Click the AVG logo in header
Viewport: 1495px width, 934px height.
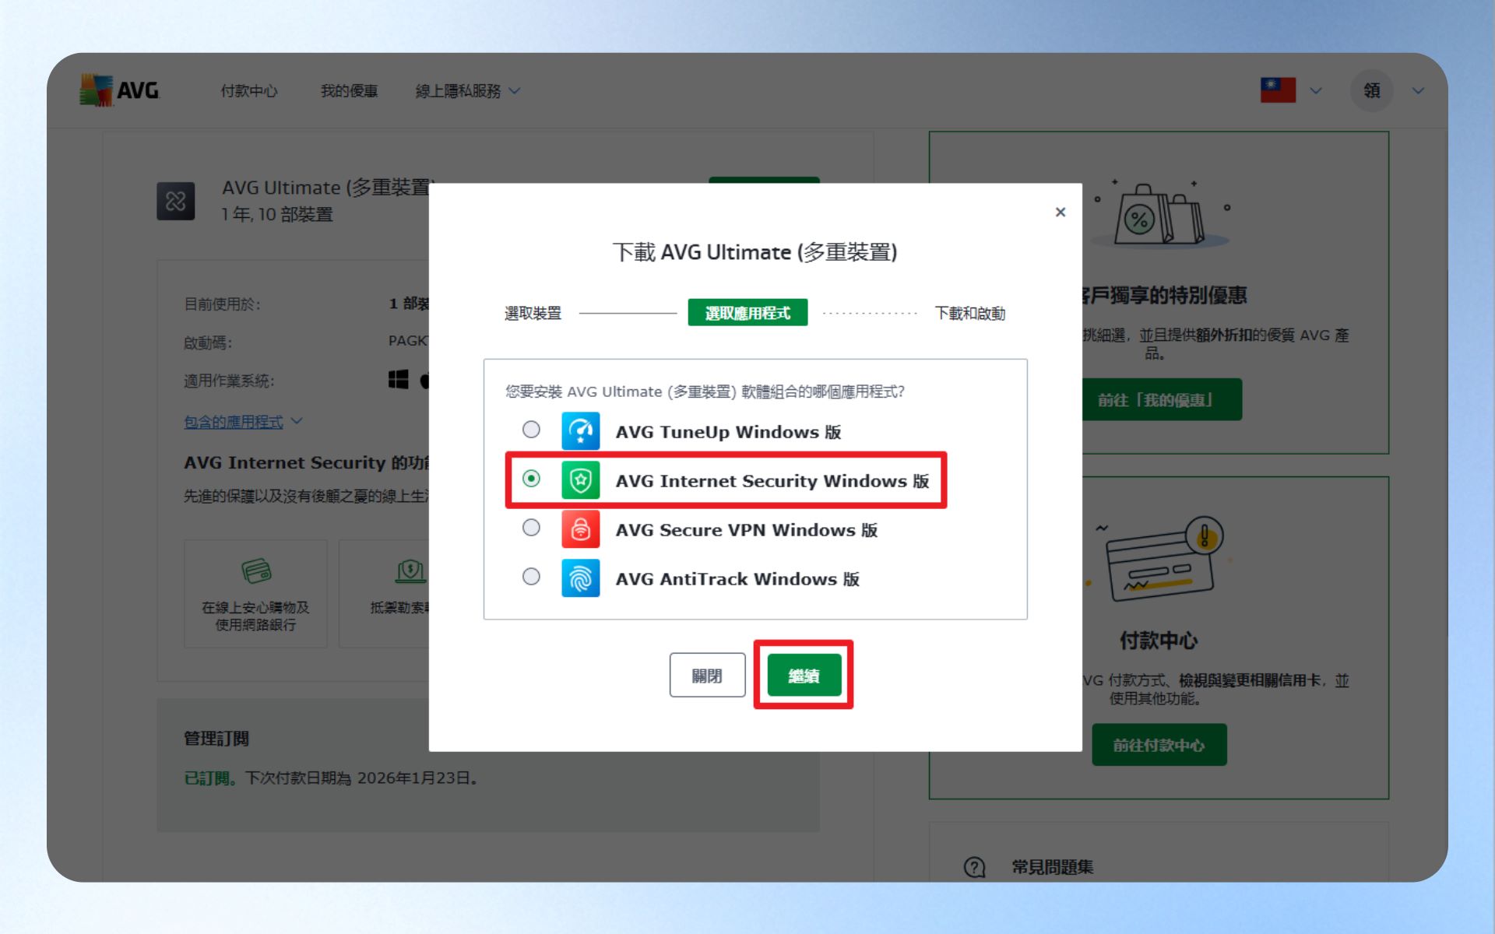click(119, 90)
